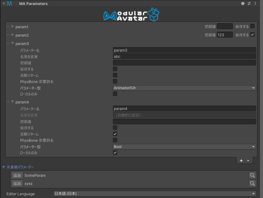Collapse the param4 entry
The width and height of the screenshot is (263, 198).
tap(13, 102)
